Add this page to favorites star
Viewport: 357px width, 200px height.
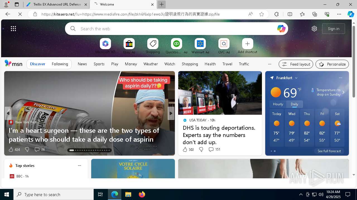coord(262,14)
